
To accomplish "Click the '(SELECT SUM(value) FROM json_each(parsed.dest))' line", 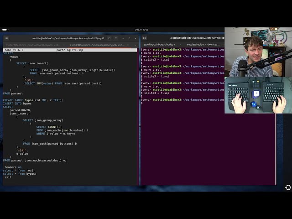I will (x=63, y=83).
